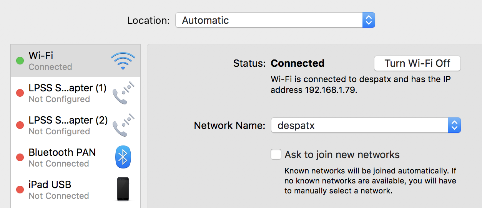Image resolution: width=482 pixels, height=208 pixels.
Task: Select Wi-Fi service in the sidebar
Action: [75, 61]
